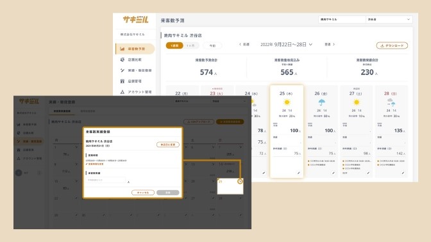Select the 22 (月) day card header

point(182,93)
